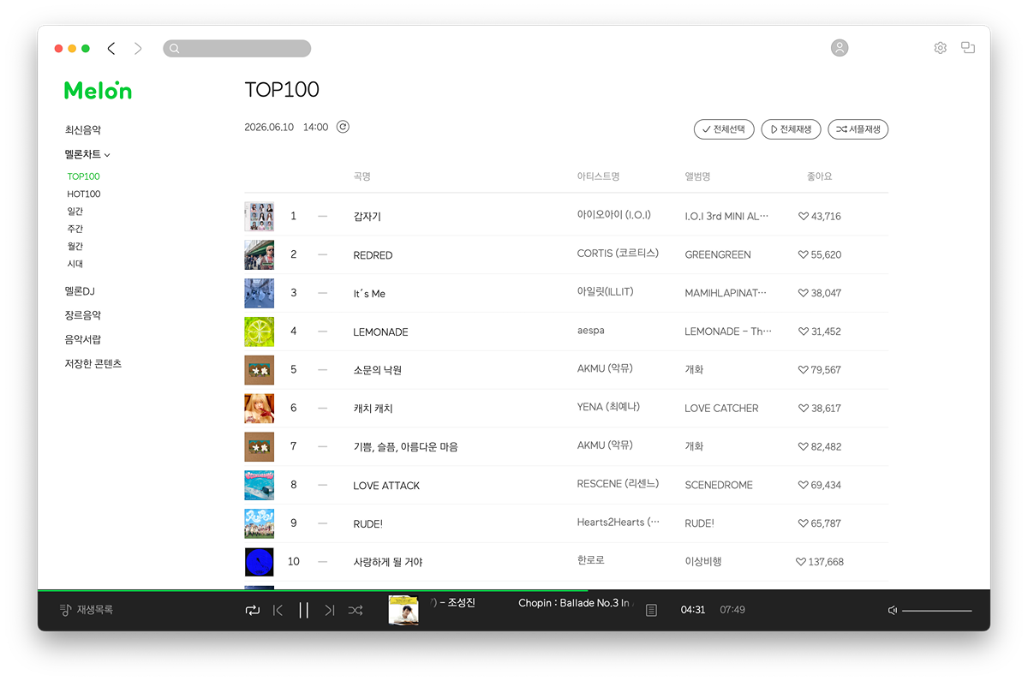1028x681 pixels.
Task: Like the song REDRED
Action: tap(804, 255)
